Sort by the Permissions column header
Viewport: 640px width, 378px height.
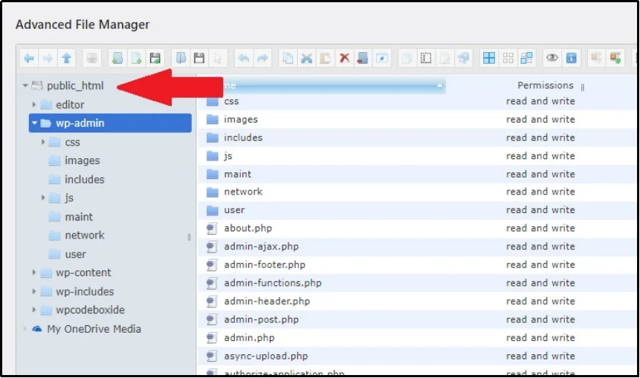click(x=546, y=85)
